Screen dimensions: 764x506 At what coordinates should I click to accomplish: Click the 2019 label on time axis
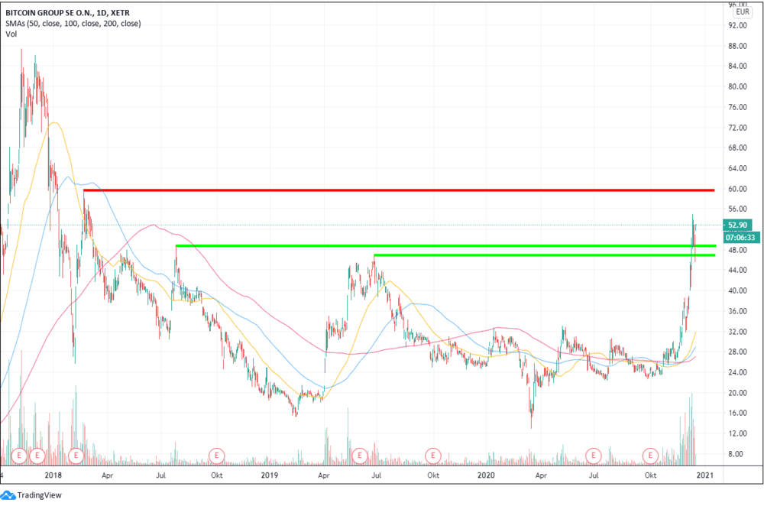(x=270, y=475)
